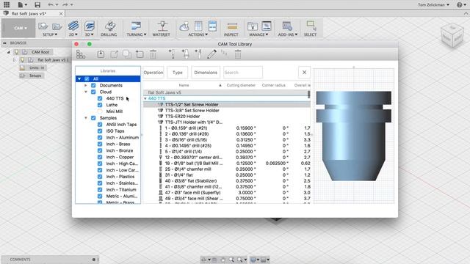The image size is (470, 264).
Task: Open the ACTIONS dropdown menu
Action: pos(198,34)
